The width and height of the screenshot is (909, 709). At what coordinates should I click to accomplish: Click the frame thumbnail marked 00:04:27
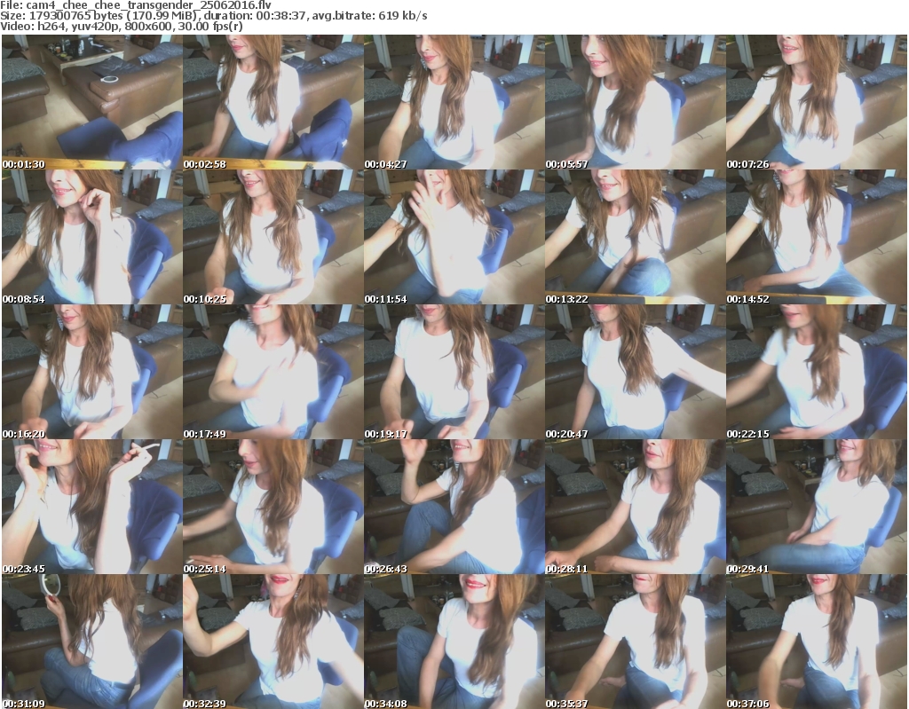[x=454, y=102]
